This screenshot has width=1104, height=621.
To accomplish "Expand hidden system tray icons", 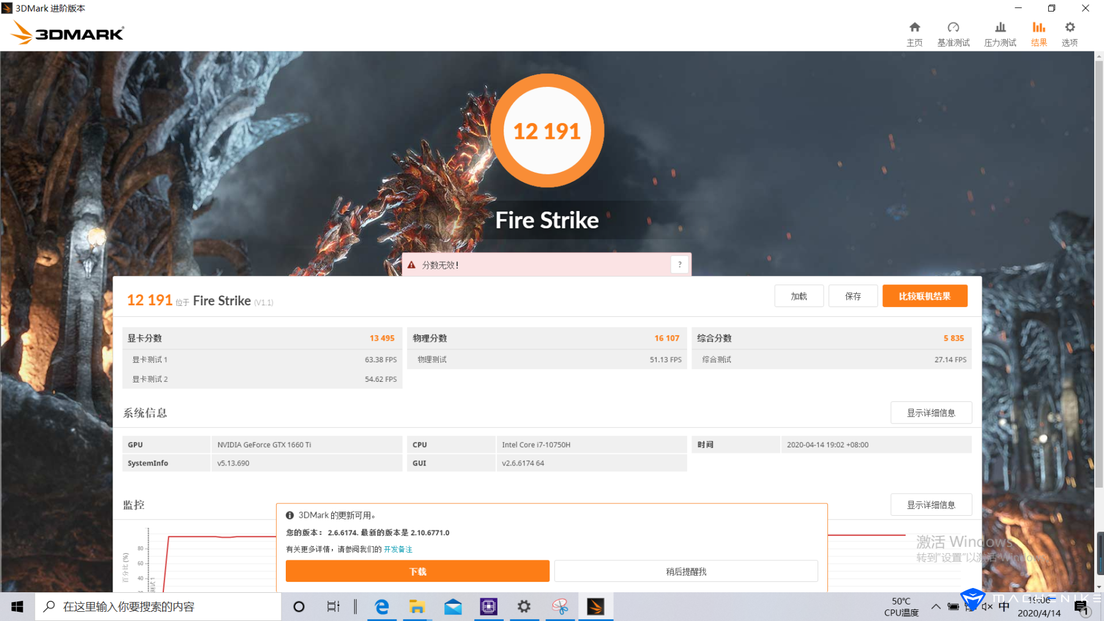I will coord(936,606).
